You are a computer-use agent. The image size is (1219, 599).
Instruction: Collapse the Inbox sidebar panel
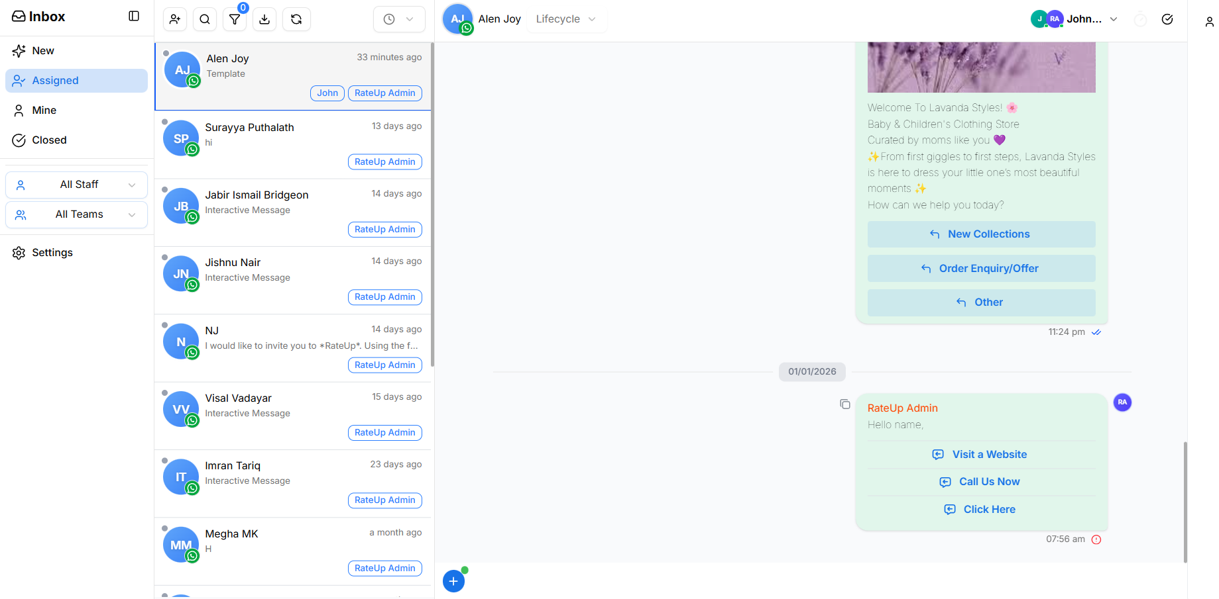coord(134,16)
